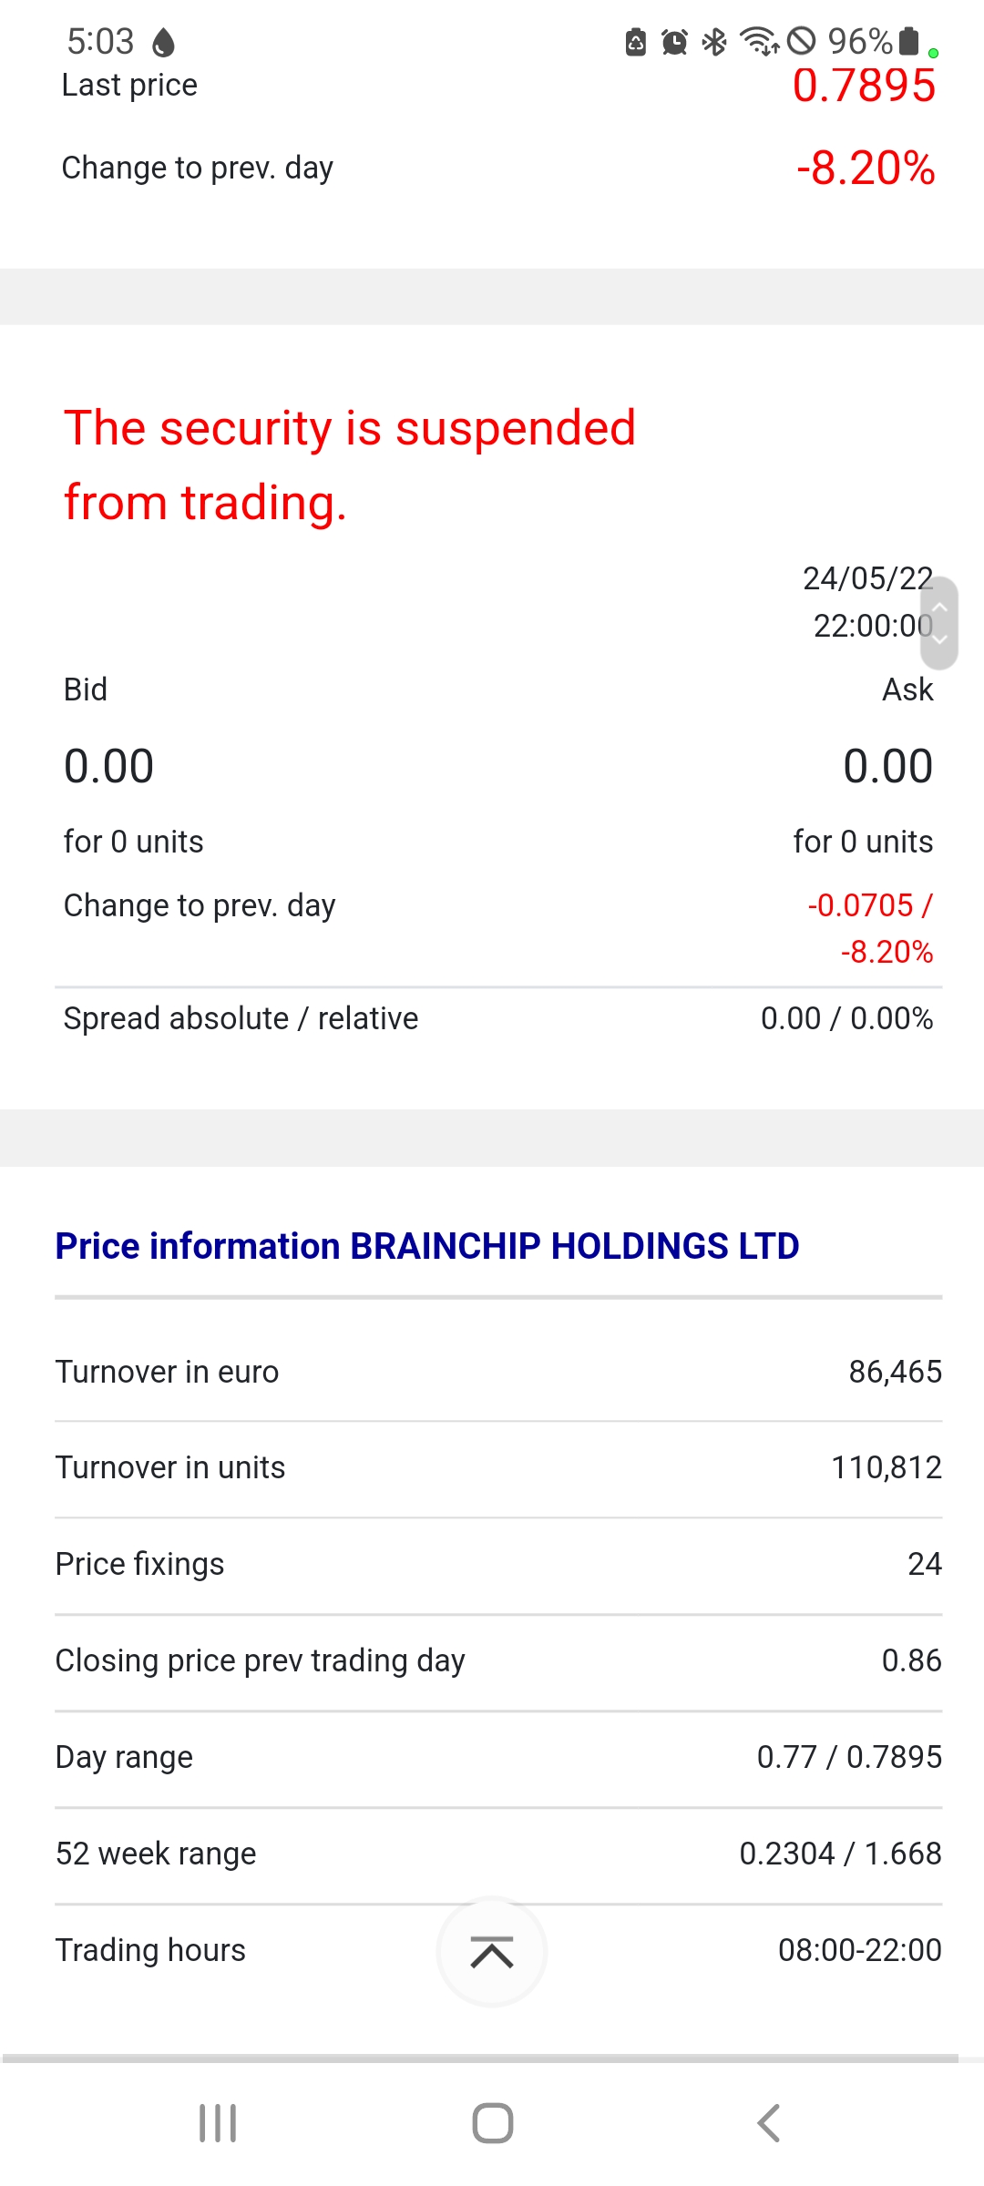Tap the Ask price 0.00
This screenshot has height=2186, width=984.
click(887, 766)
